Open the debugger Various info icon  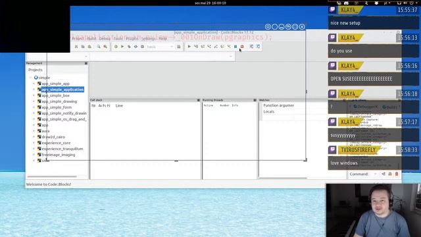(258, 47)
